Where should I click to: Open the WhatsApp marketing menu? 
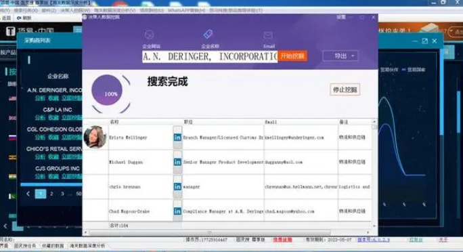click(x=186, y=10)
